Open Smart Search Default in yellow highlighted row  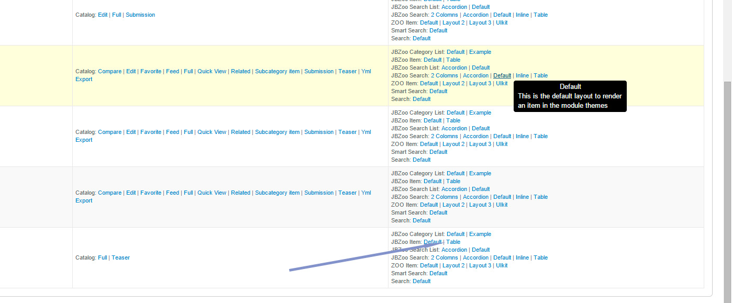tap(438, 91)
